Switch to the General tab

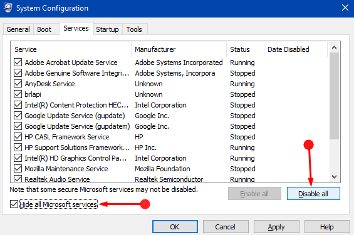[x=18, y=29]
